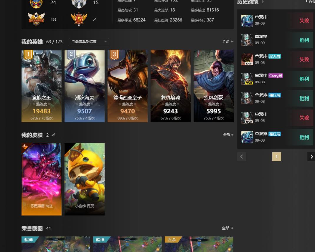The height and width of the screenshot is (252, 315).
Task: Go to previous page of match history
Action: click(241, 157)
